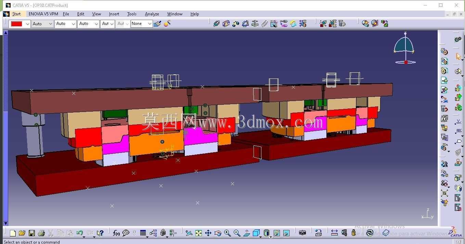This screenshot has width=465, height=244.
Task: Print using the printer icon
Action: pyautogui.click(x=41, y=233)
